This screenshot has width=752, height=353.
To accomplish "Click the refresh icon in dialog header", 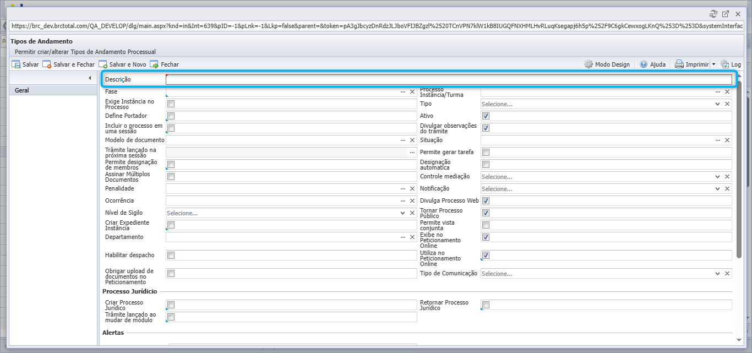I will coord(714,14).
